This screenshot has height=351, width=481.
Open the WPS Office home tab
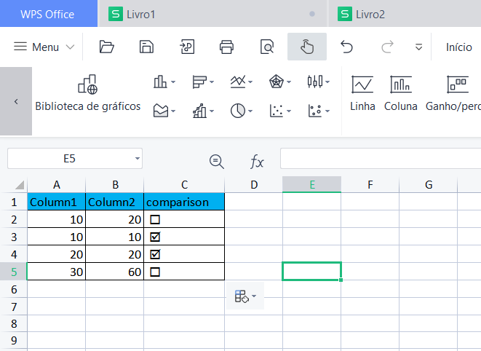pos(49,14)
